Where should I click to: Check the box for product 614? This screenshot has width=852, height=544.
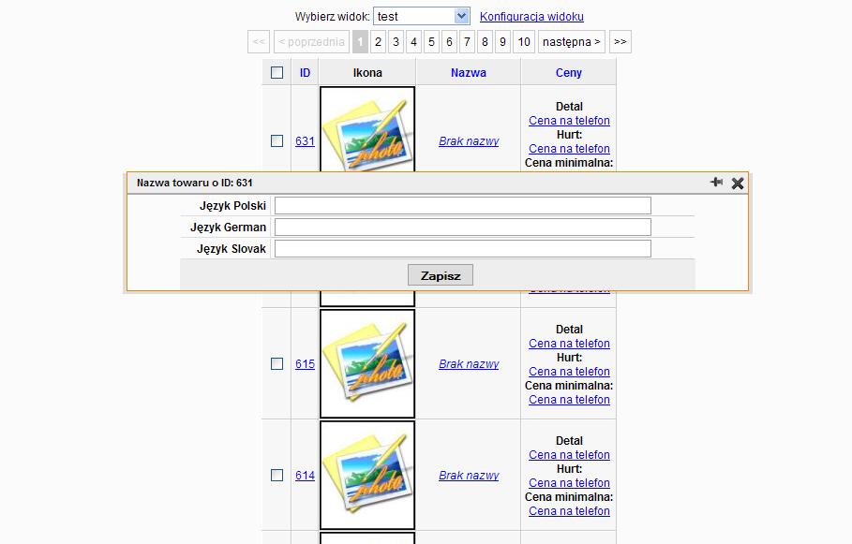(x=277, y=476)
